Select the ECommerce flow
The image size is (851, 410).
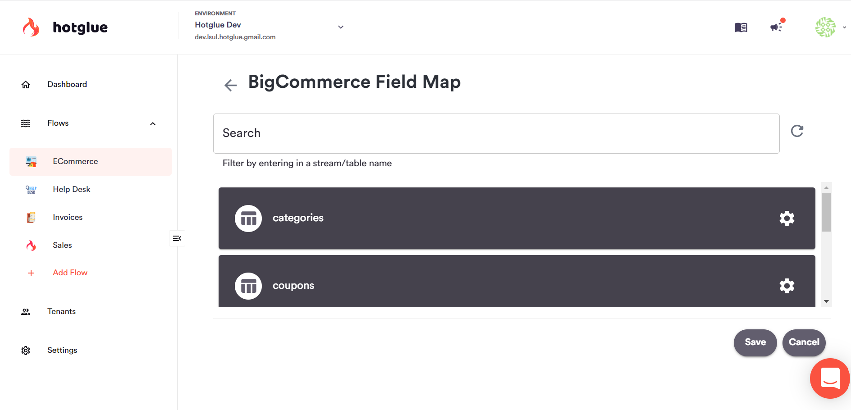[91, 161]
